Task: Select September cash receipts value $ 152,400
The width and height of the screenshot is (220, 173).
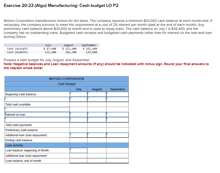Action: (x=90, y=49)
